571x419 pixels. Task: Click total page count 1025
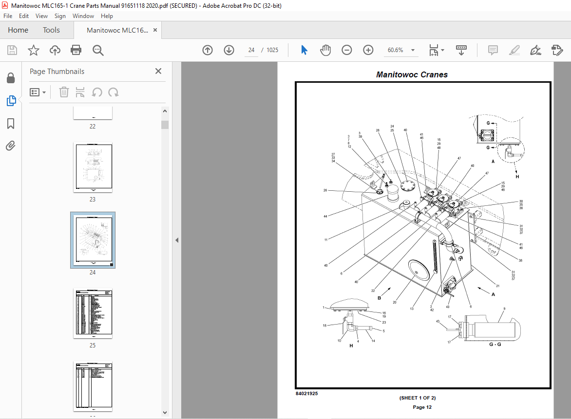(272, 50)
